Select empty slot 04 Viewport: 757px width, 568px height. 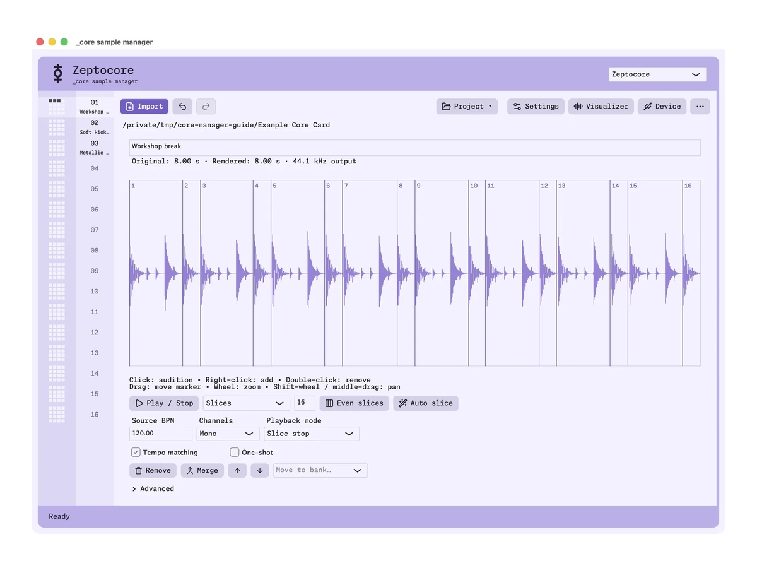[x=95, y=169]
